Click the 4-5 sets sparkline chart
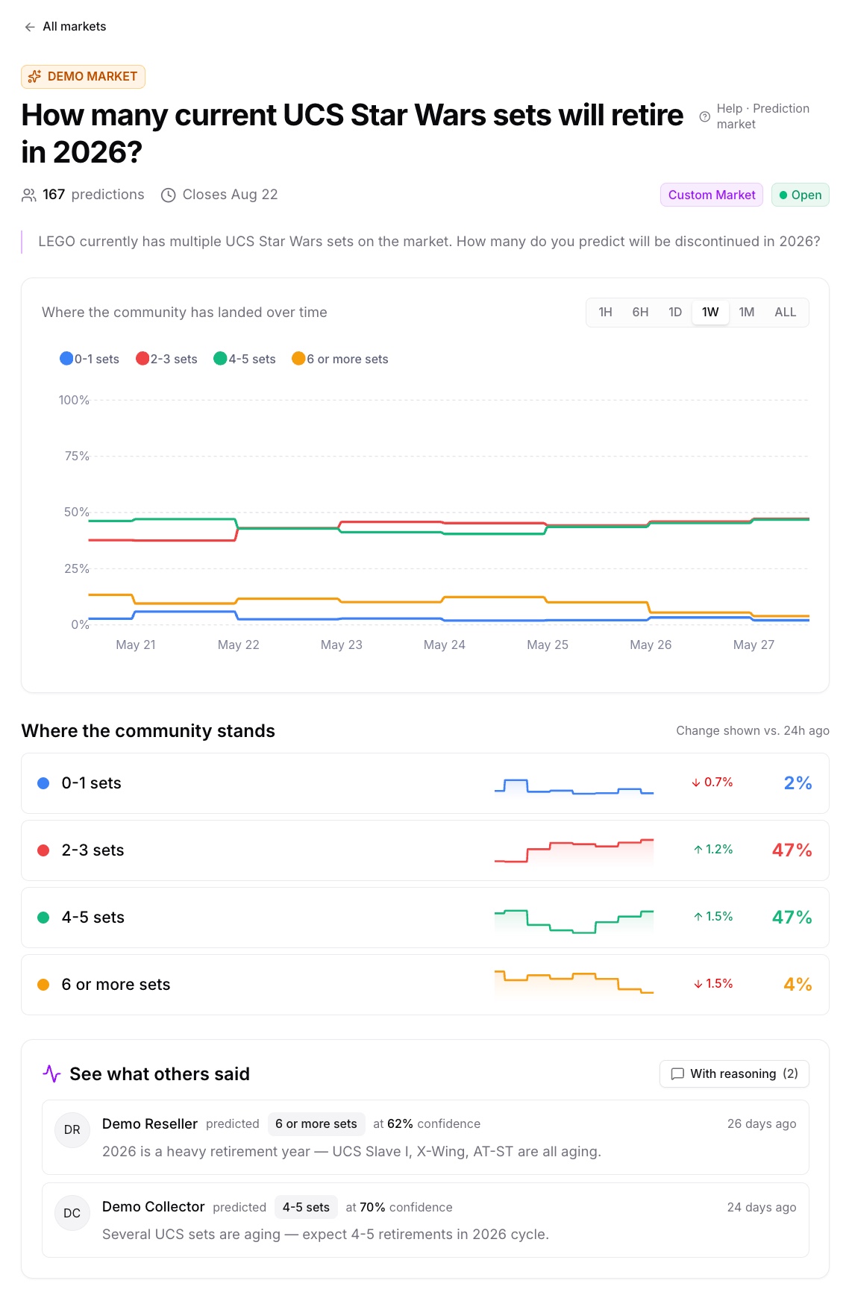Image resolution: width=849 pixels, height=1301 pixels. 574,921
